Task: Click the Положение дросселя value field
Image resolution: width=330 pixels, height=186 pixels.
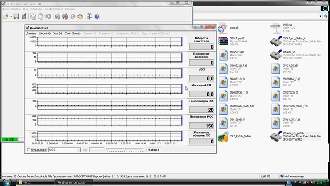Action: [x=202, y=63]
